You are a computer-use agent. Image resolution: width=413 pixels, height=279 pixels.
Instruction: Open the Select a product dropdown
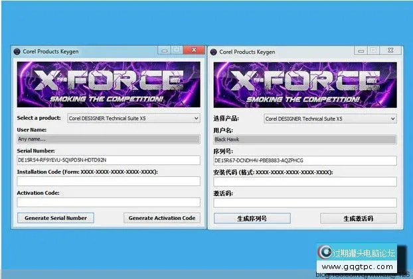coord(133,119)
